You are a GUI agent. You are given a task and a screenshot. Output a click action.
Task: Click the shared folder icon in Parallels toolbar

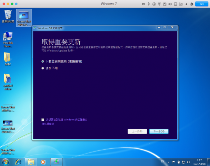181,4
